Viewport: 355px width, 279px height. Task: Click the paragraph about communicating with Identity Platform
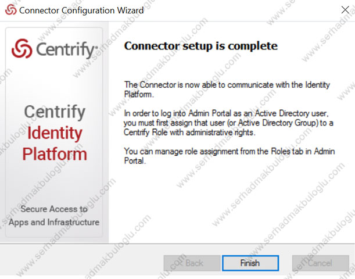point(227,90)
